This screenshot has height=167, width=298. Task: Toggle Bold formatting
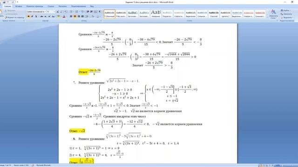click(x=28, y=17)
